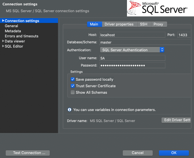Uncheck Trust Server Certificate

coord(73,86)
